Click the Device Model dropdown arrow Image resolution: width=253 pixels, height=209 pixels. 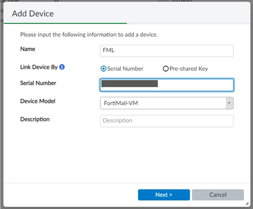click(x=229, y=103)
